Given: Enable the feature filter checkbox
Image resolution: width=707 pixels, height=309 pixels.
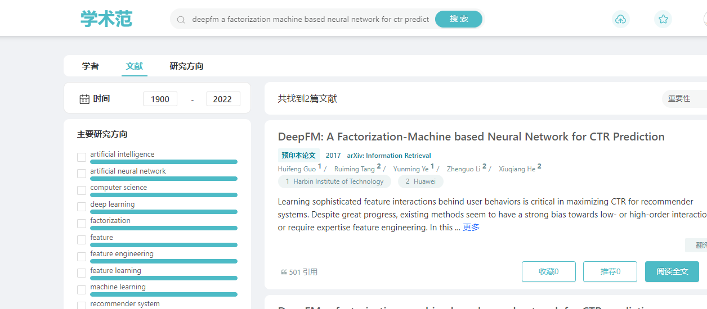Looking at the screenshot, I should 82,240.
